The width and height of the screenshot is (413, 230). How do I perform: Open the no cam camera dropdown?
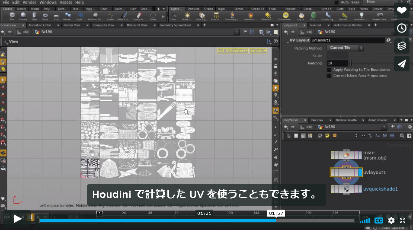coord(258,51)
